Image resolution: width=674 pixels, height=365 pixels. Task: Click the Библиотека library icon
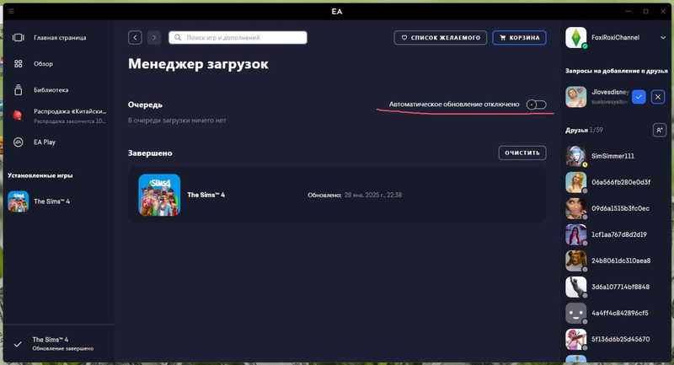[x=18, y=90]
